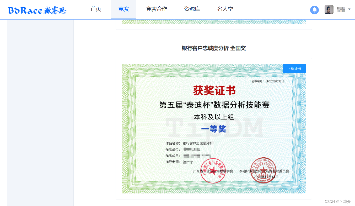Click the user avatar picture
The width and height of the screenshot is (355, 206).
(x=329, y=10)
